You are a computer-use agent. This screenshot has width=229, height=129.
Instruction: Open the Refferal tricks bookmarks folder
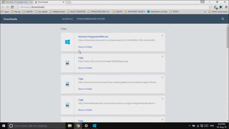tap(57, 11)
